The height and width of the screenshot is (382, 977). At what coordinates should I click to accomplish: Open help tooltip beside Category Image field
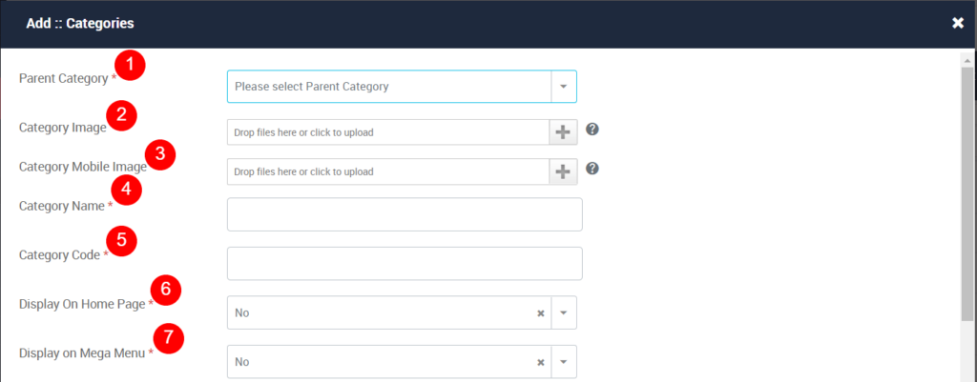point(592,130)
